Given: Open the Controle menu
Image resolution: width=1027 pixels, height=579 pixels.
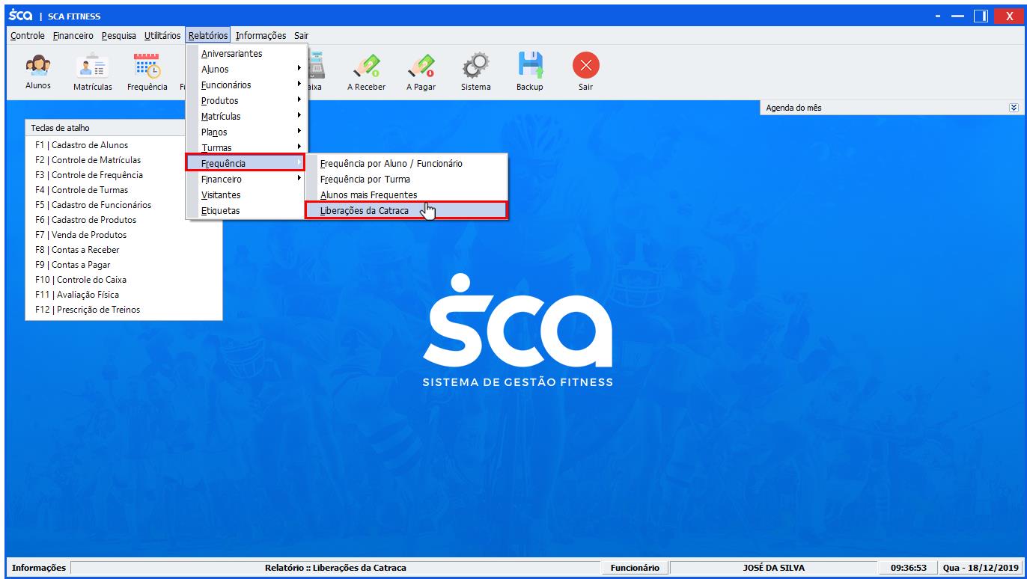Looking at the screenshot, I should [28, 35].
